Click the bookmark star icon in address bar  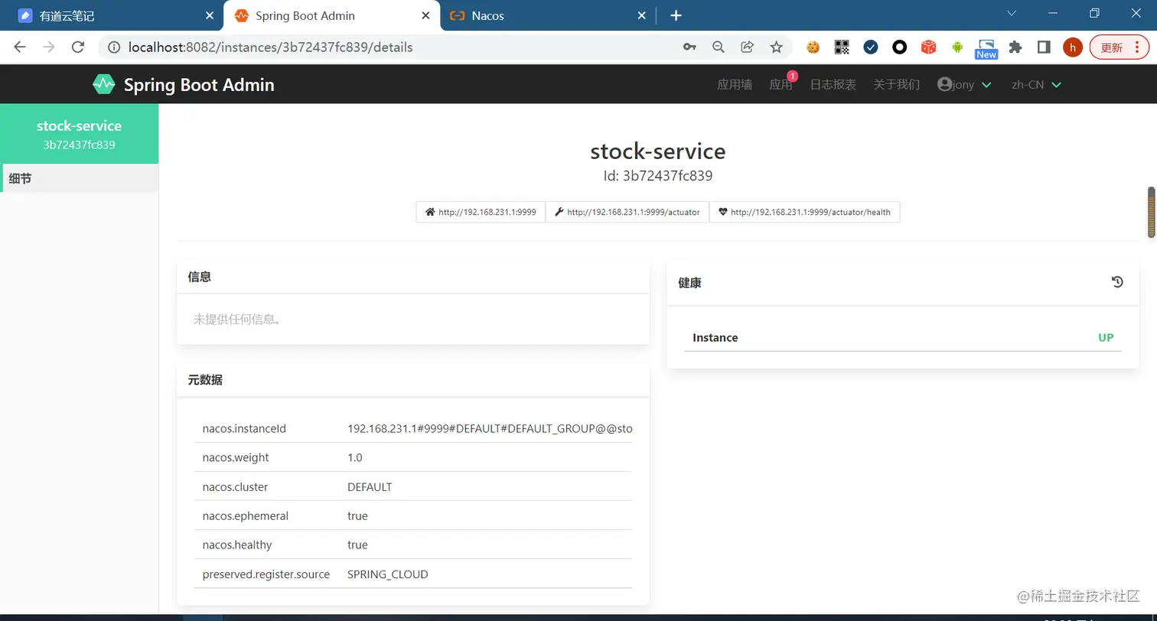[776, 47]
